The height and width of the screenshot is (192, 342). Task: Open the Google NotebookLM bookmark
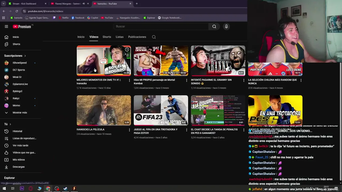pos(170,18)
